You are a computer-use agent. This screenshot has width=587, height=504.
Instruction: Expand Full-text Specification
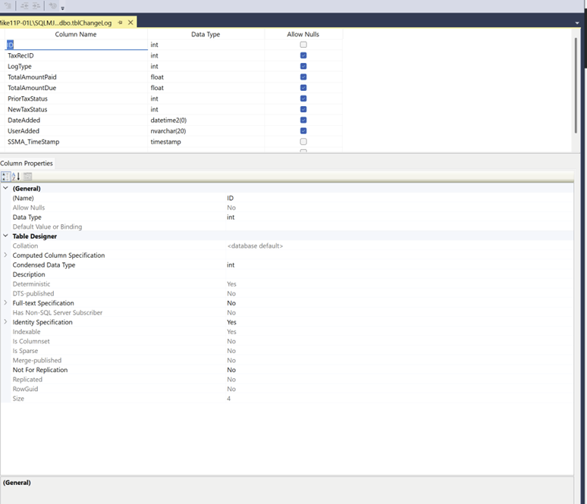click(x=5, y=302)
